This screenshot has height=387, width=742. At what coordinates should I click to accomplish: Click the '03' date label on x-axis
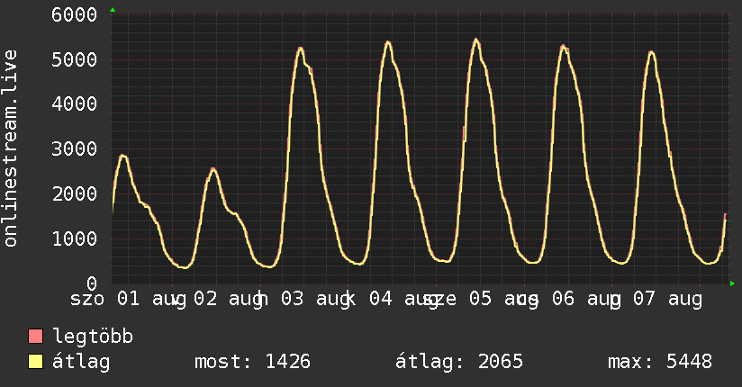click(292, 299)
